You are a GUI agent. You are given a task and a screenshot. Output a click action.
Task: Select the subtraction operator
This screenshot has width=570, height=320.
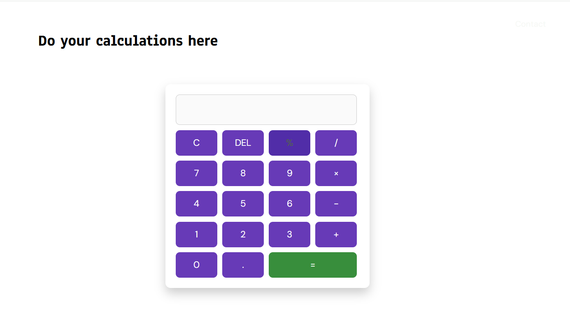(x=336, y=203)
